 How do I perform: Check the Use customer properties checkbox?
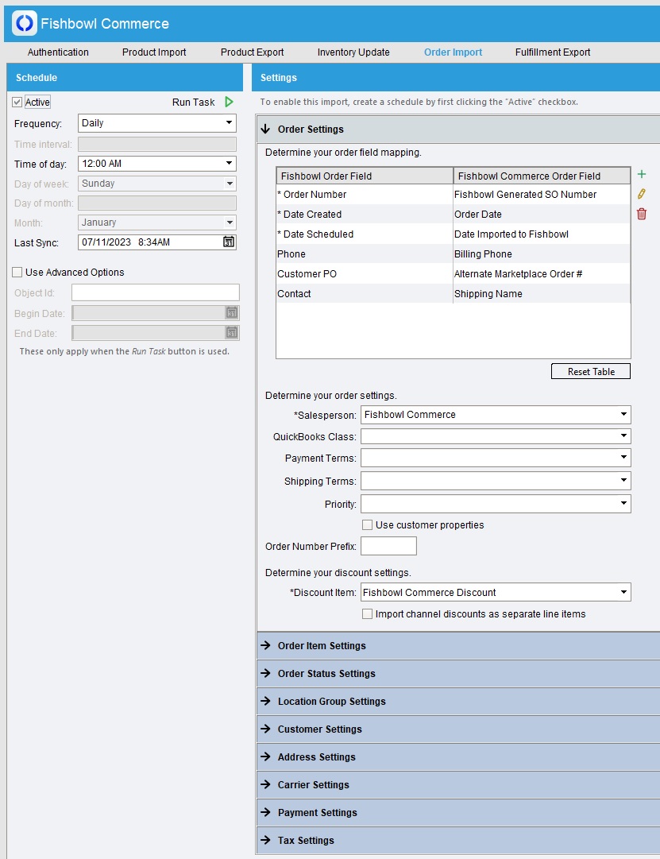coord(367,525)
